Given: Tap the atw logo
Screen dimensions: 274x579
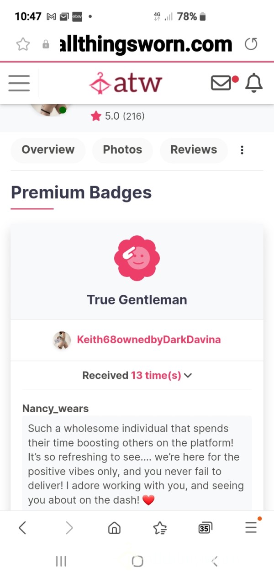Looking at the screenshot, I should click(x=126, y=83).
